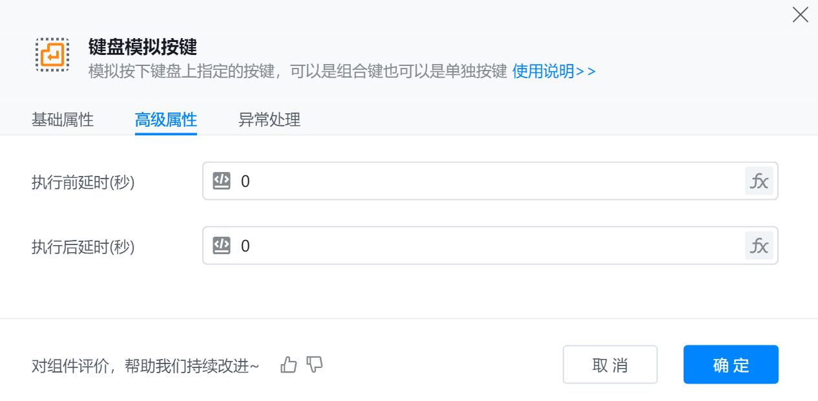Focus the 执行后延时(秒) input field

491,246
